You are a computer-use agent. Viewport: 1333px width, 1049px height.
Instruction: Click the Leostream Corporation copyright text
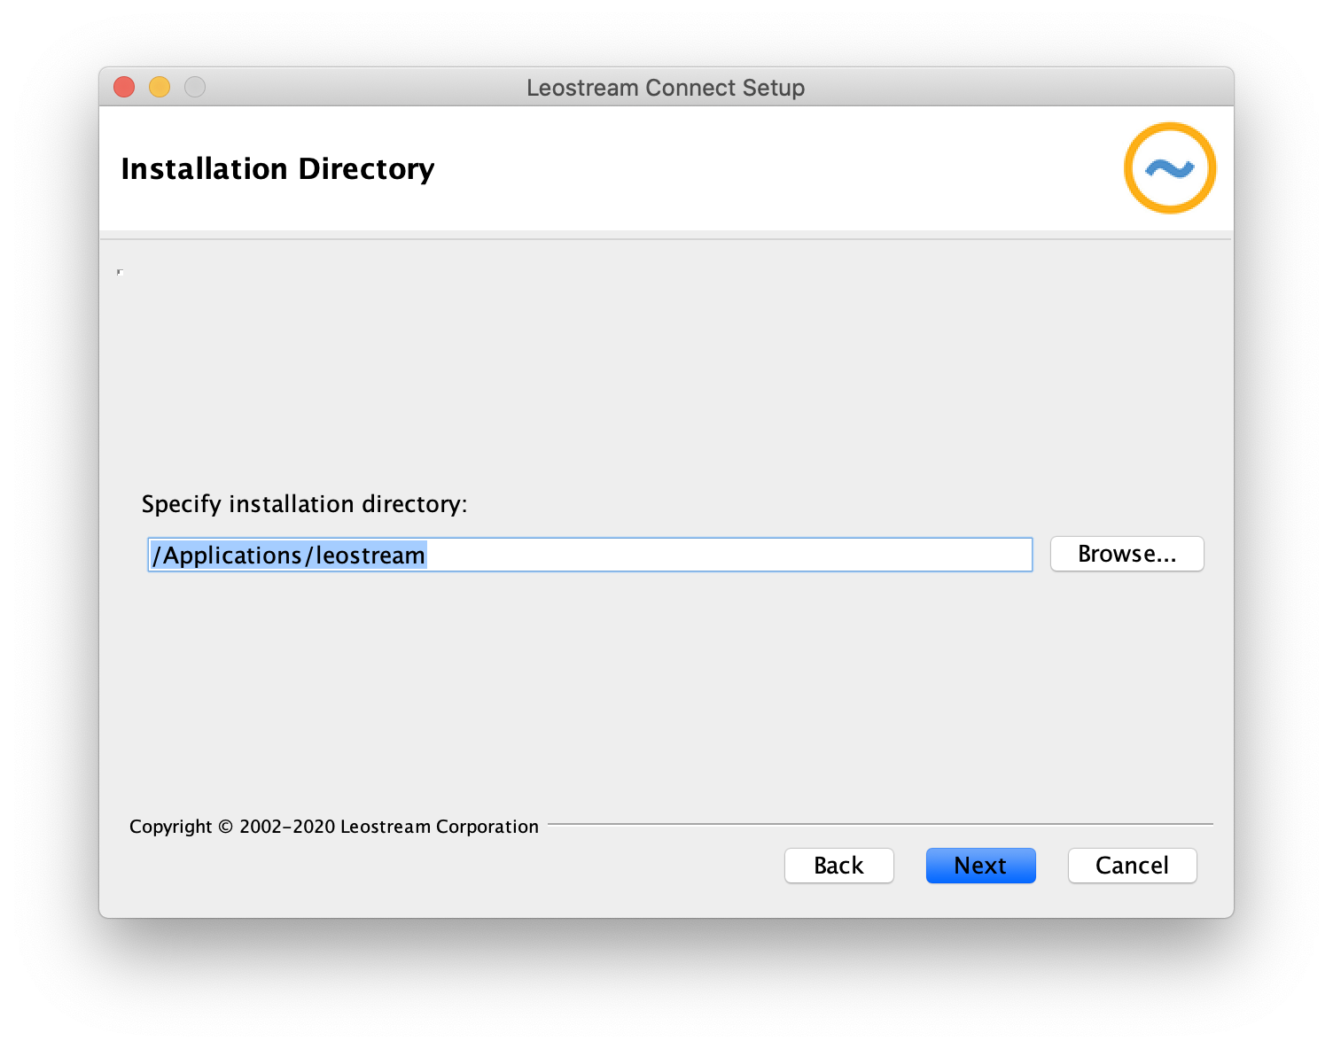[334, 827]
